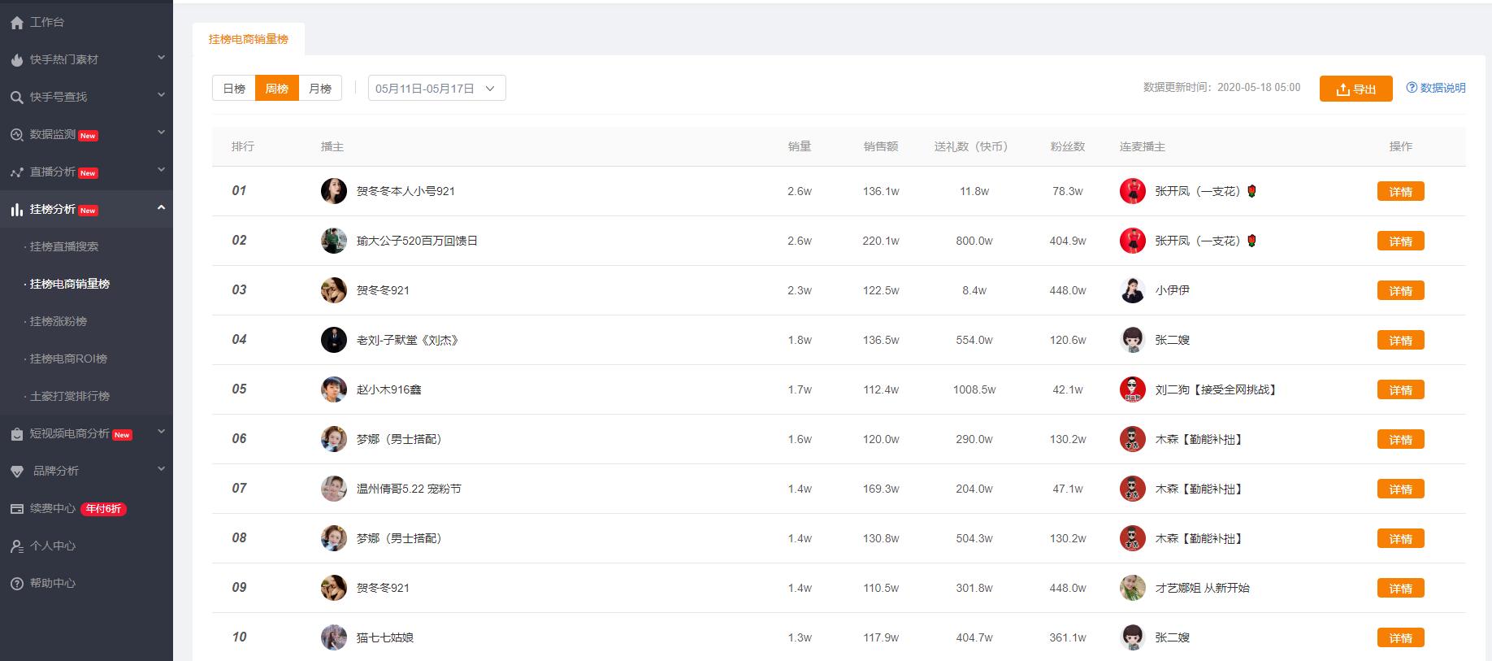1492x661 pixels.
Task: Click the user icon for 个人中心
Action: tap(16, 546)
